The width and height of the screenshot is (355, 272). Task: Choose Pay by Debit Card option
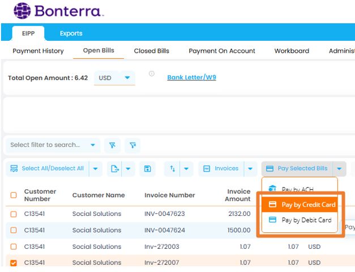(x=300, y=220)
